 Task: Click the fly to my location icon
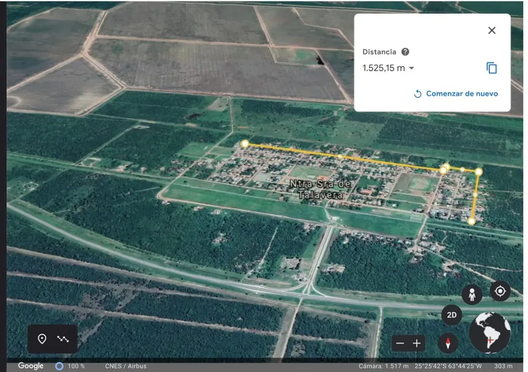[499, 291]
